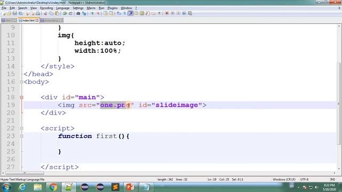Toggle Synchronize Vertical Scrolling icon

tap(105, 13)
